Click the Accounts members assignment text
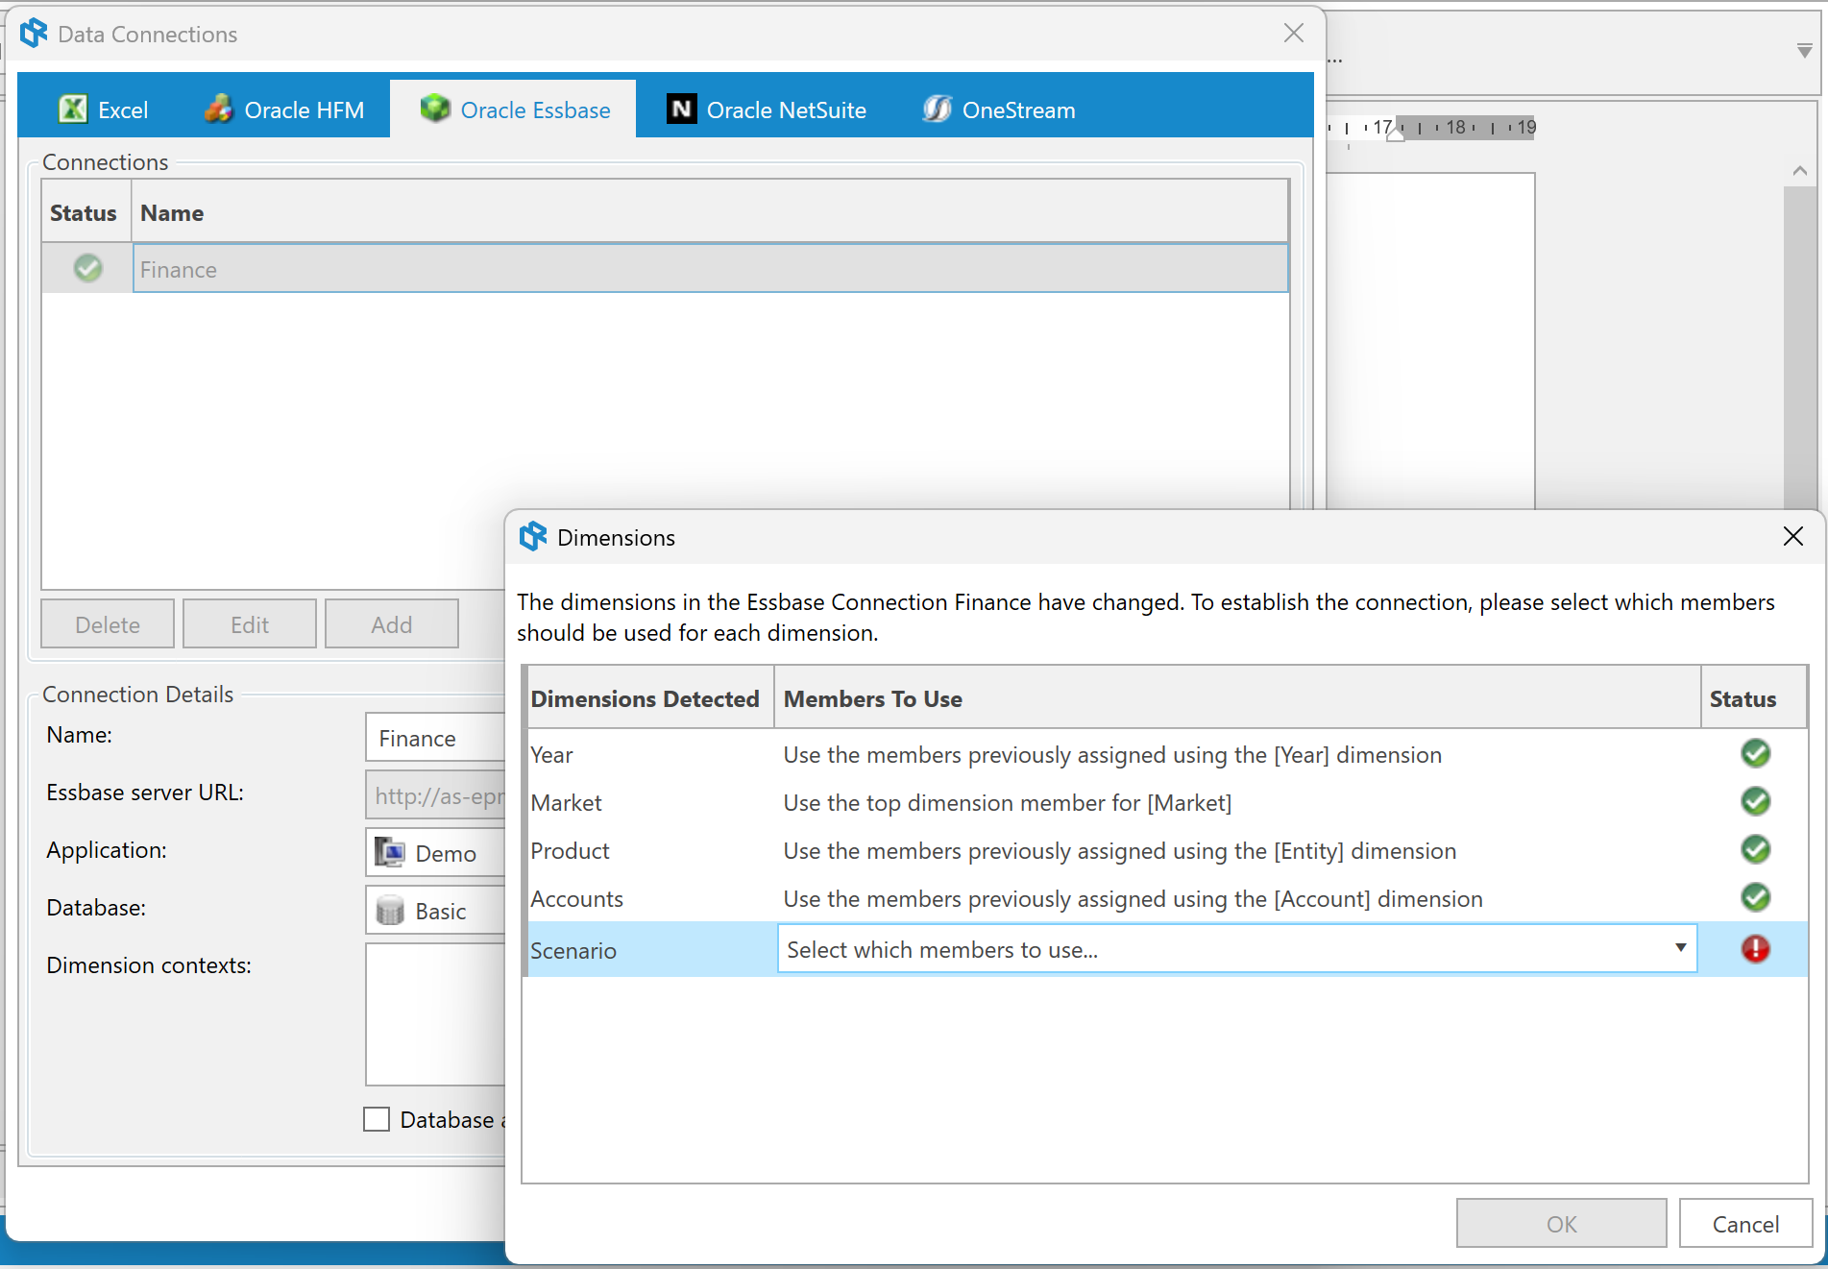 pyautogui.click(x=1133, y=898)
